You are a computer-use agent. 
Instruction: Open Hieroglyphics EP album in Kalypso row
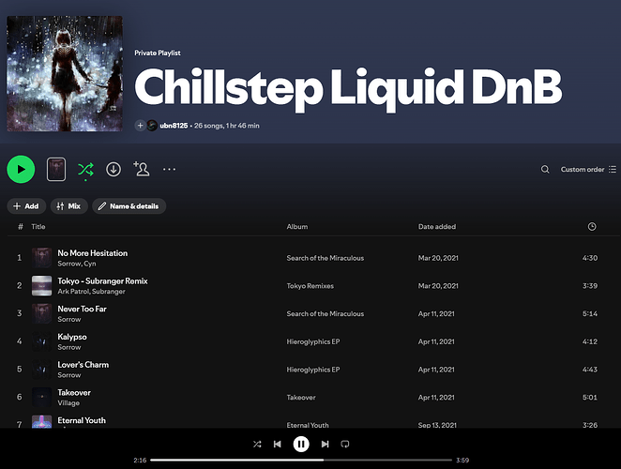click(x=313, y=341)
